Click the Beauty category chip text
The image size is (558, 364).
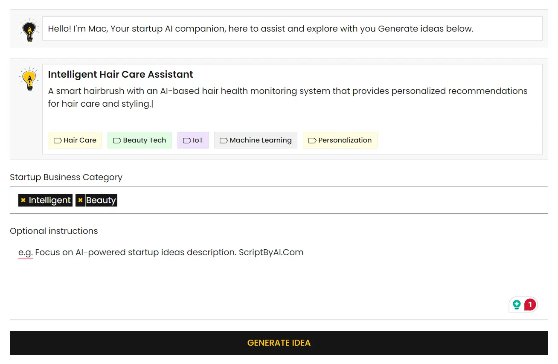coord(101,200)
